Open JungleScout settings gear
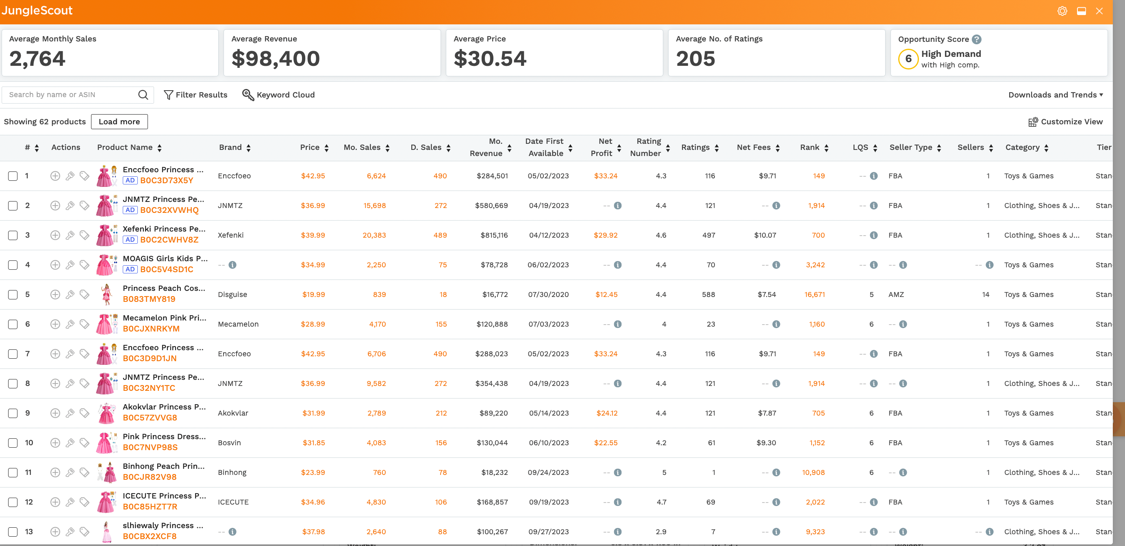 1062,11
